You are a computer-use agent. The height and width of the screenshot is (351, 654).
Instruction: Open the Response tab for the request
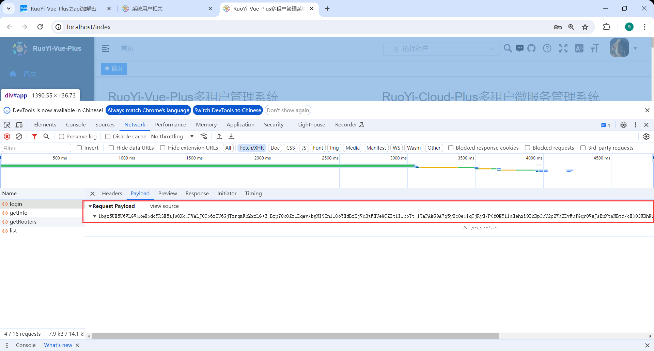(197, 194)
